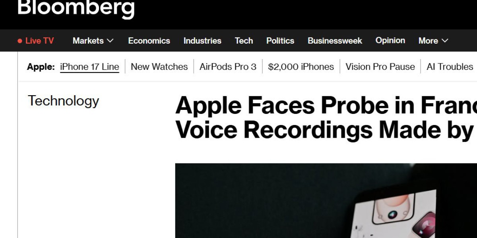Screen dimensions: 477x238
Task: Click the Markets chevron arrow
Action: (110, 41)
